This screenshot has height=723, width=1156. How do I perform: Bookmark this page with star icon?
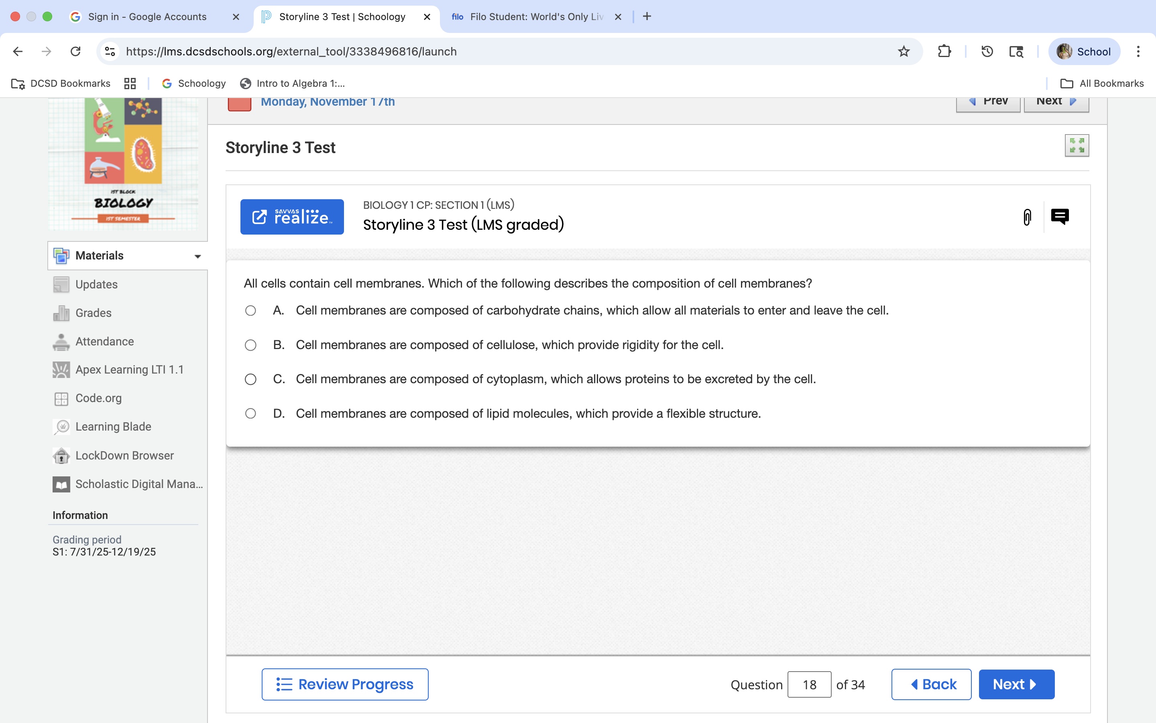[903, 51]
